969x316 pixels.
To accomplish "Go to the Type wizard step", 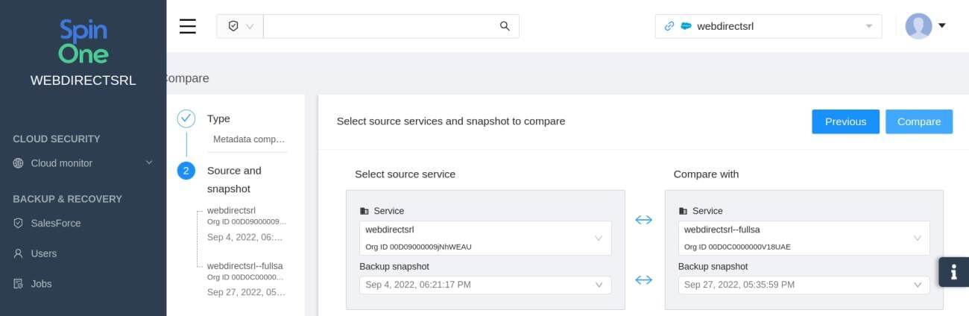I will tap(218, 118).
